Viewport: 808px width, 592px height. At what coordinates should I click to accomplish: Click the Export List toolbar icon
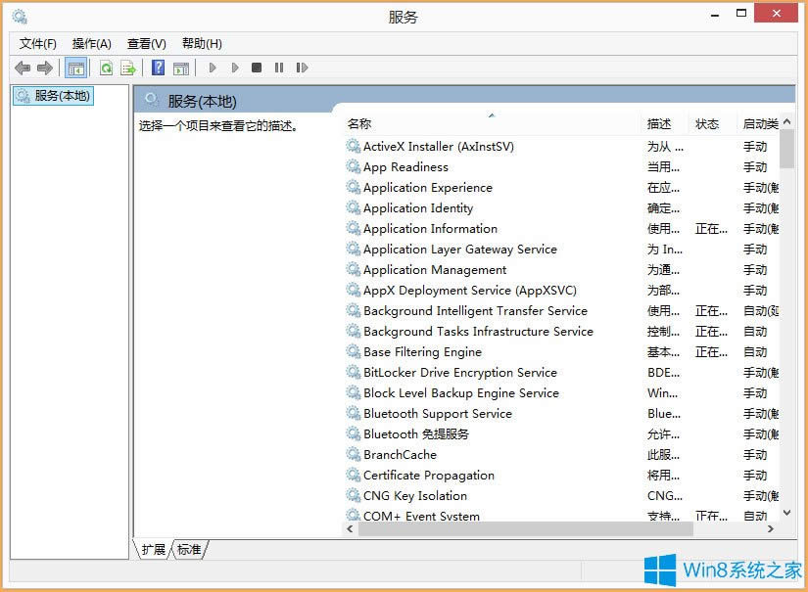point(128,68)
